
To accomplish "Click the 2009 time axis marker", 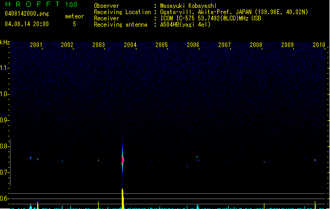I will 288,44.
